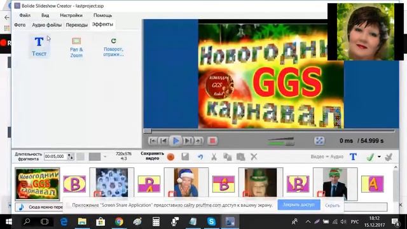Edit the fragment duration field
Screen dimensions: 407x229
coord(55,156)
